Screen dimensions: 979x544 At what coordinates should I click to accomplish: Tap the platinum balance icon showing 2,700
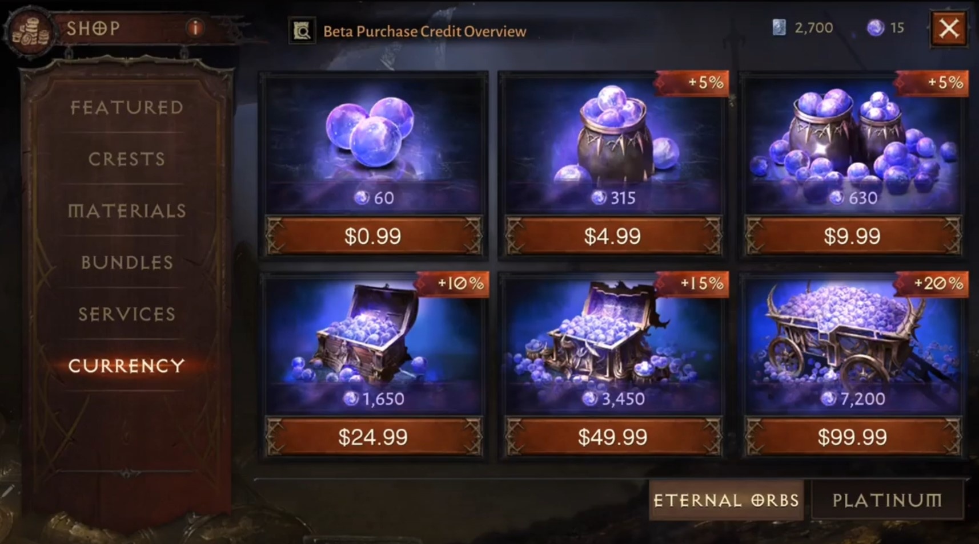coord(779,27)
